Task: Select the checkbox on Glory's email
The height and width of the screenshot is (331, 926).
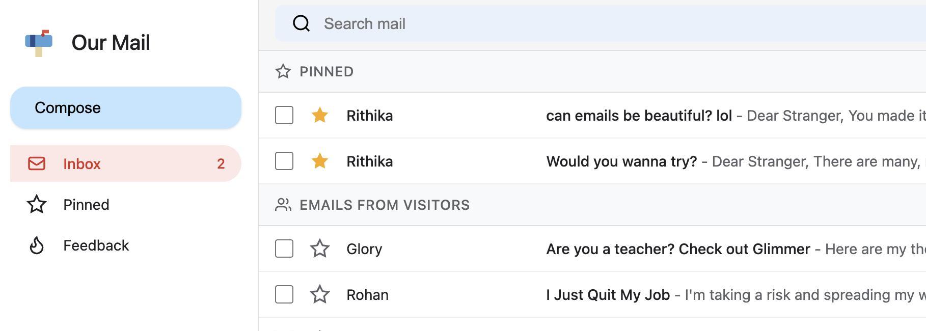Action: [x=284, y=249]
